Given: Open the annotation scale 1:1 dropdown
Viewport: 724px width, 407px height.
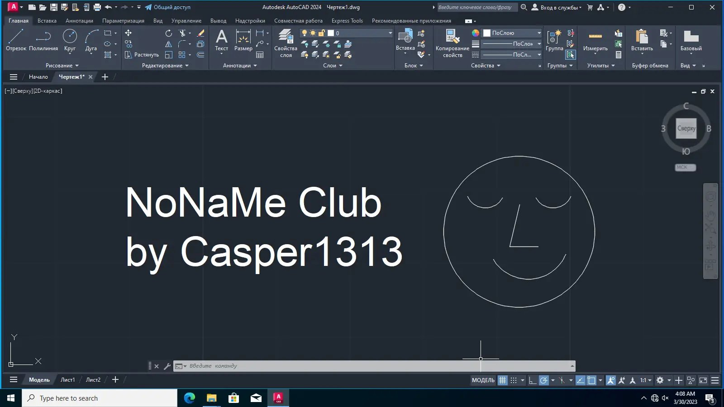Looking at the screenshot, I should pyautogui.click(x=646, y=380).
